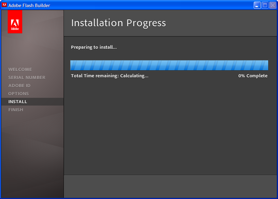
Task: Select the highlighted INSTALL step
Action: click(x=32, y=102)
